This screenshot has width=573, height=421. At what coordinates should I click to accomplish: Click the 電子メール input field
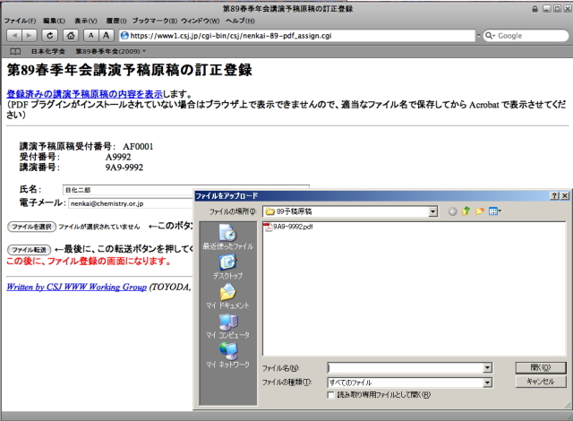pyautogui.click(x=131, y=203)
